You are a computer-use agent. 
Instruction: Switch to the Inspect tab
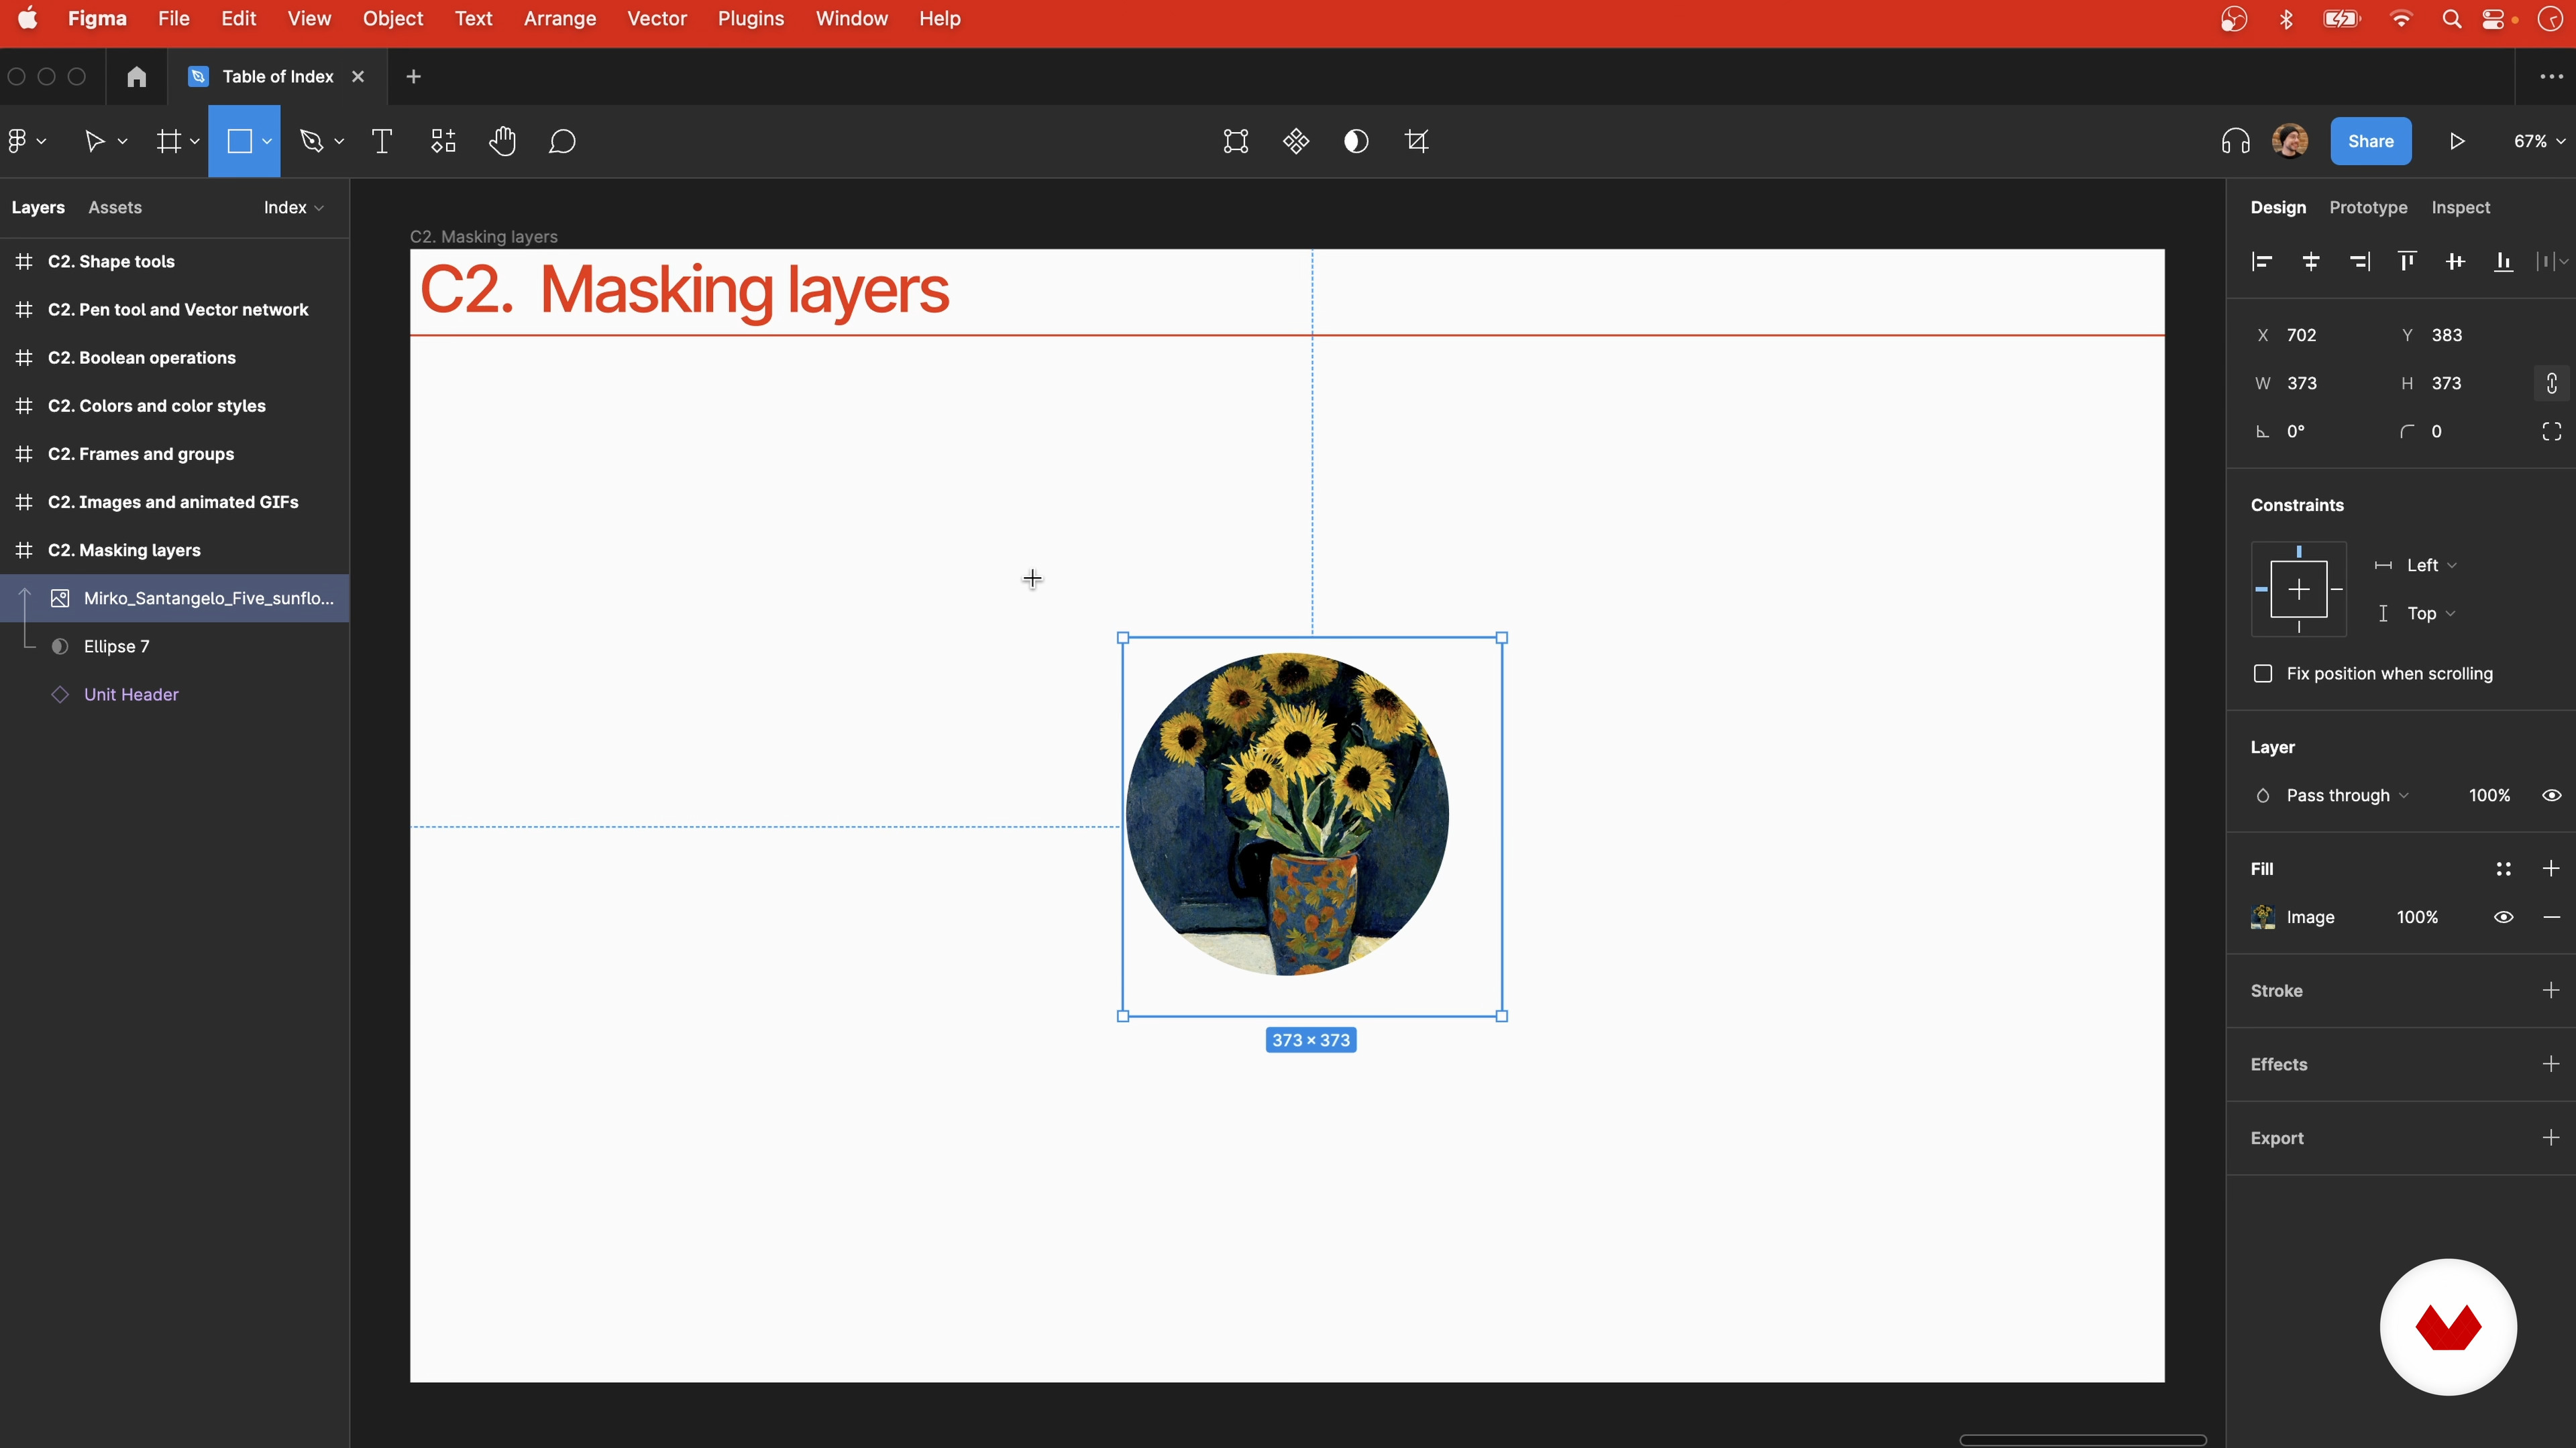pos(2460,208)
